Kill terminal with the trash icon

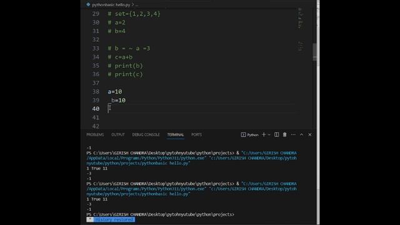click(x=285, y=134)
